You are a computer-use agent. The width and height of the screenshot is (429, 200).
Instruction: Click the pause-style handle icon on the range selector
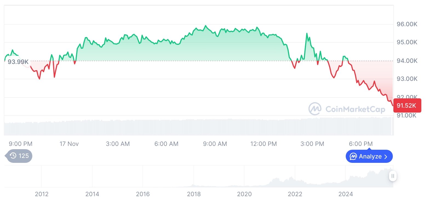tap(393, 176)
